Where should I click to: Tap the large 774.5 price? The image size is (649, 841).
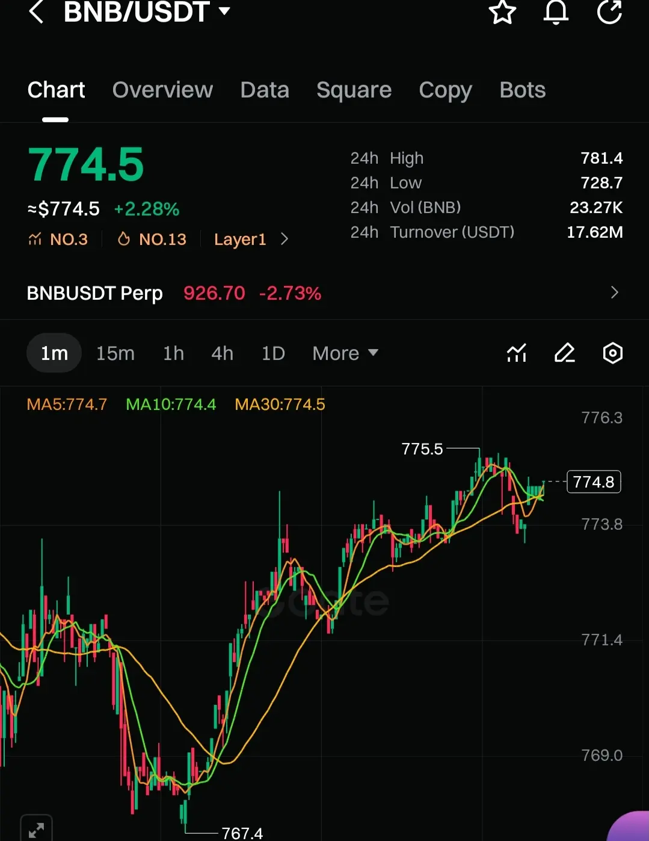click(x=86, y=164)
